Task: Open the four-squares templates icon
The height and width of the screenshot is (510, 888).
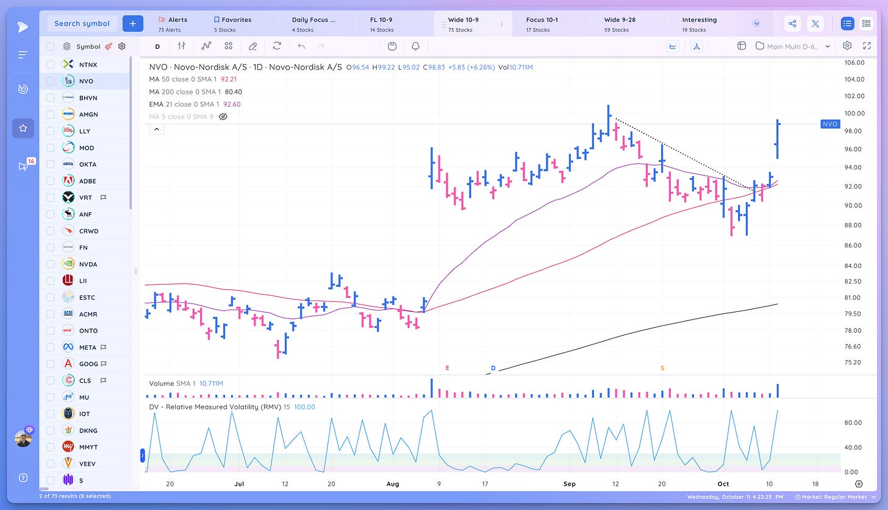Action: click(x=229, y=46)
